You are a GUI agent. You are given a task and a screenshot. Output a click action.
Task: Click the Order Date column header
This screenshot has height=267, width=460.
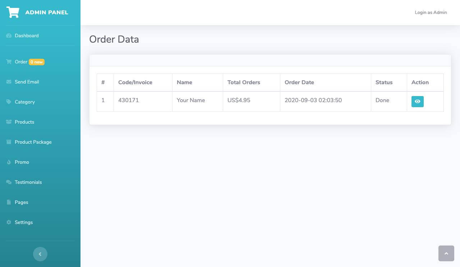(326, 82)
